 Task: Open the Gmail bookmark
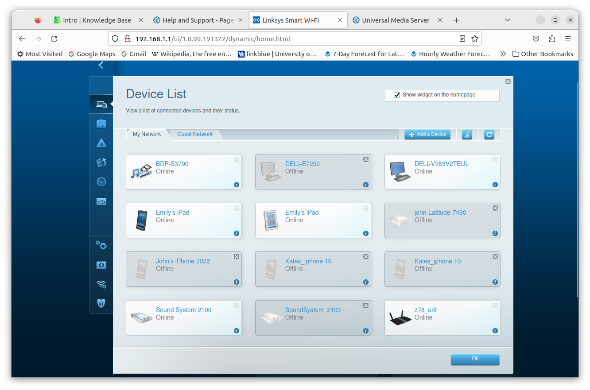coord(134,54)
